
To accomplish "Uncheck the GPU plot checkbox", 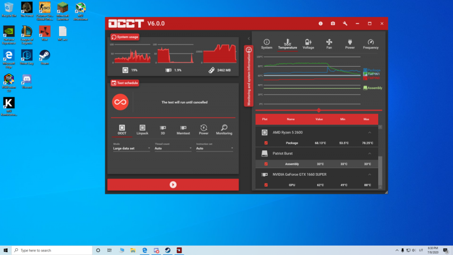I will point(266,185).
